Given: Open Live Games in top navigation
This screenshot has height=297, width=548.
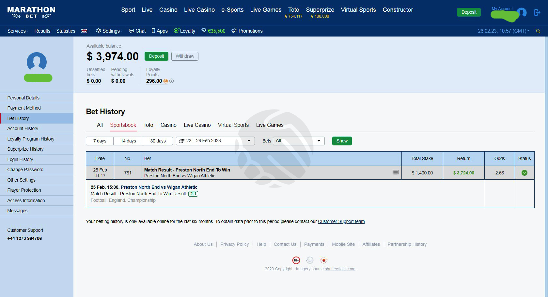Looking at the screenshot, I should click(x=266, y=10).
